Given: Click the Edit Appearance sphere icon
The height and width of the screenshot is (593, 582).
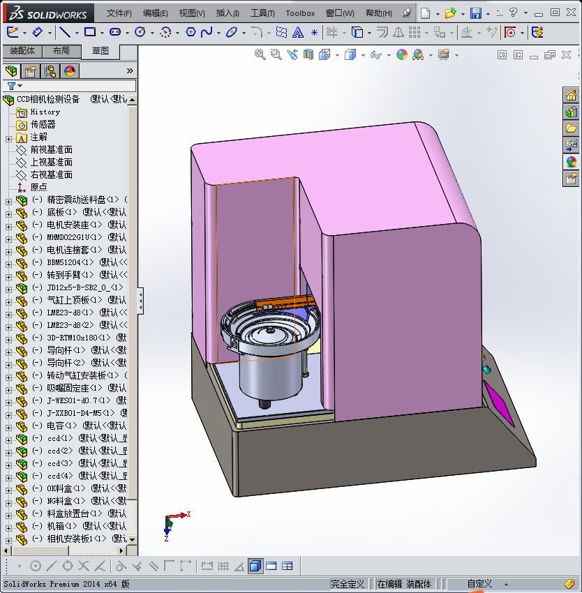Looking at the screenshot, I should (x=401, y=55).
